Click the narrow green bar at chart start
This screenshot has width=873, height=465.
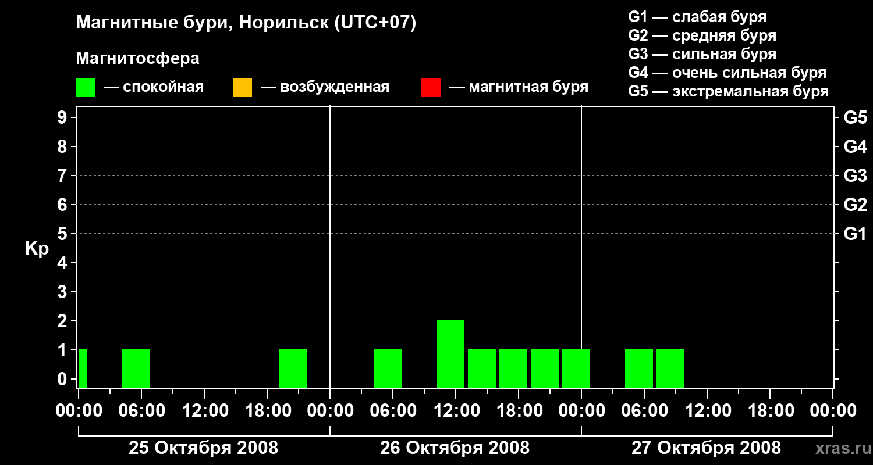coord(83,369)
